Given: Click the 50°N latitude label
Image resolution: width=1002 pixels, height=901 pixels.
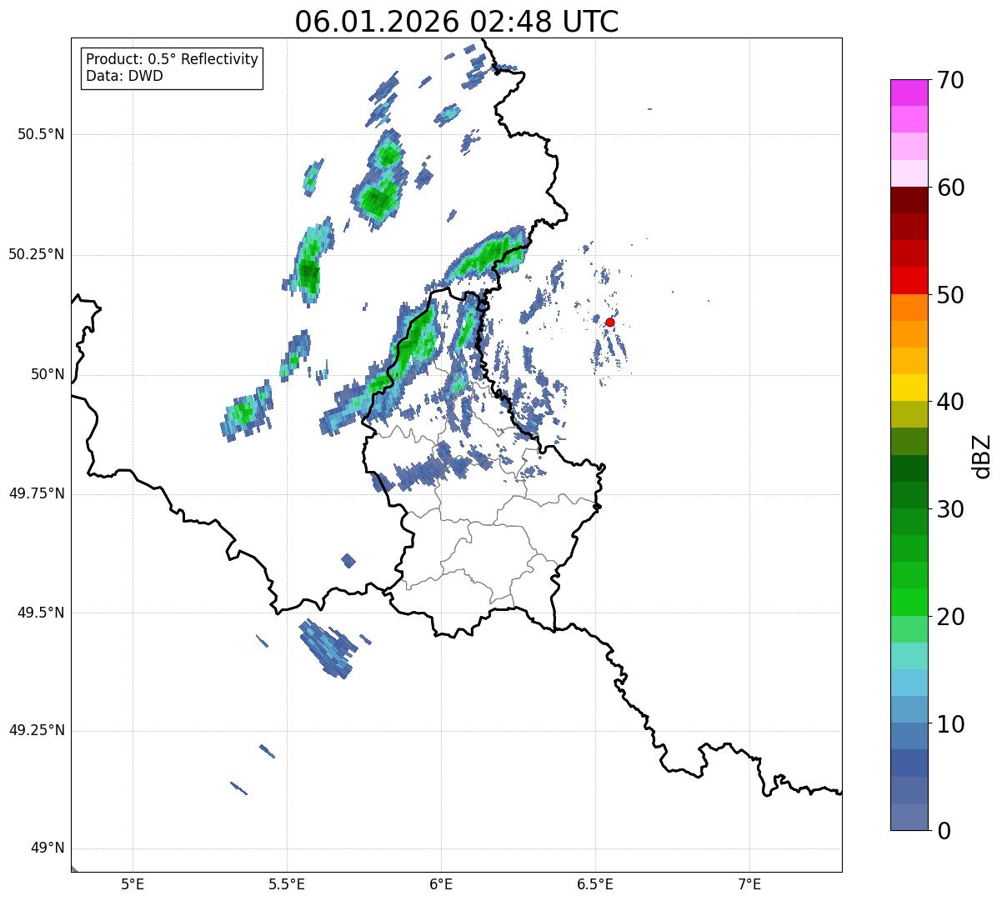Looking at the screenshot, I should 48,374.
